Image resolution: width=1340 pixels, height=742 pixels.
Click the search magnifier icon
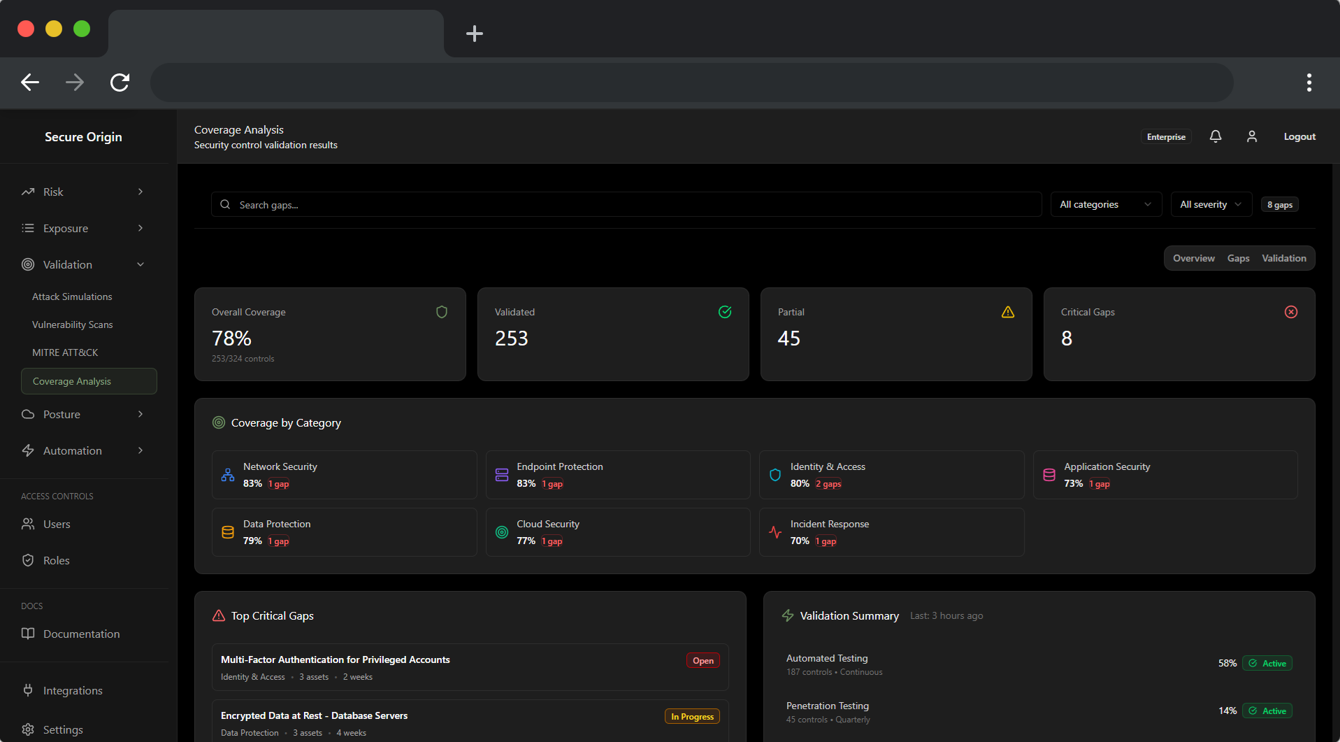[225, 204]
